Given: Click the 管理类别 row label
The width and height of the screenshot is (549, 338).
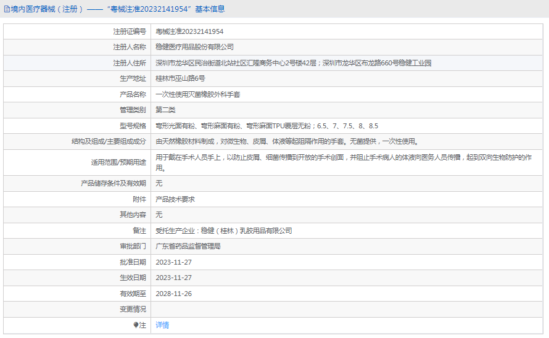Looking at the screenshot, I should 133,110.
